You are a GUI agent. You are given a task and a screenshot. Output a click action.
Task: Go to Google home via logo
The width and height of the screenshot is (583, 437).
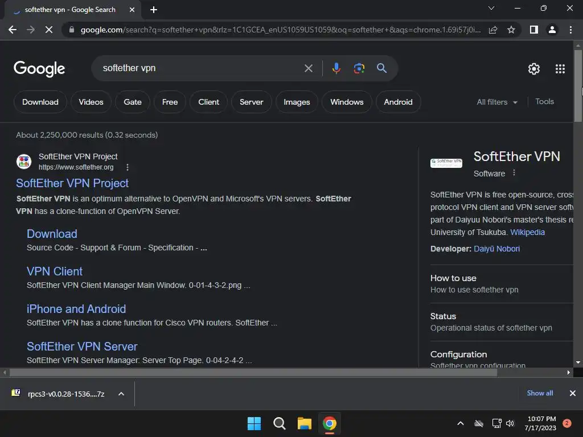(39, 69)
